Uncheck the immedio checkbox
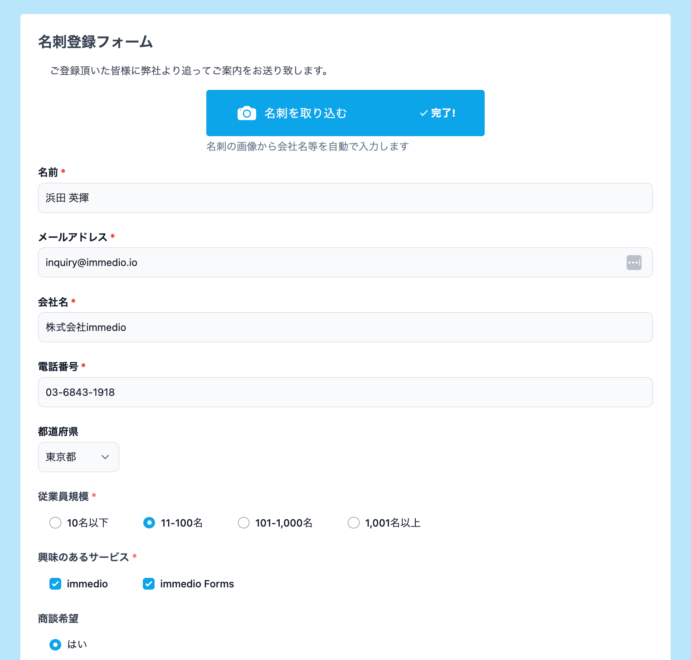Screen dimensions: 691x660 pos(55,584)
